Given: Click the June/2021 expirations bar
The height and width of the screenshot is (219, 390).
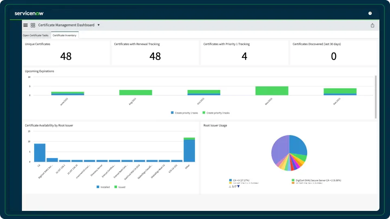Looking at the screenshot, I should [68, 93].
